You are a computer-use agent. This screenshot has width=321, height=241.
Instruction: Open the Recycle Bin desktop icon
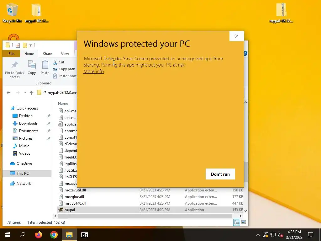tap(12, 13)
